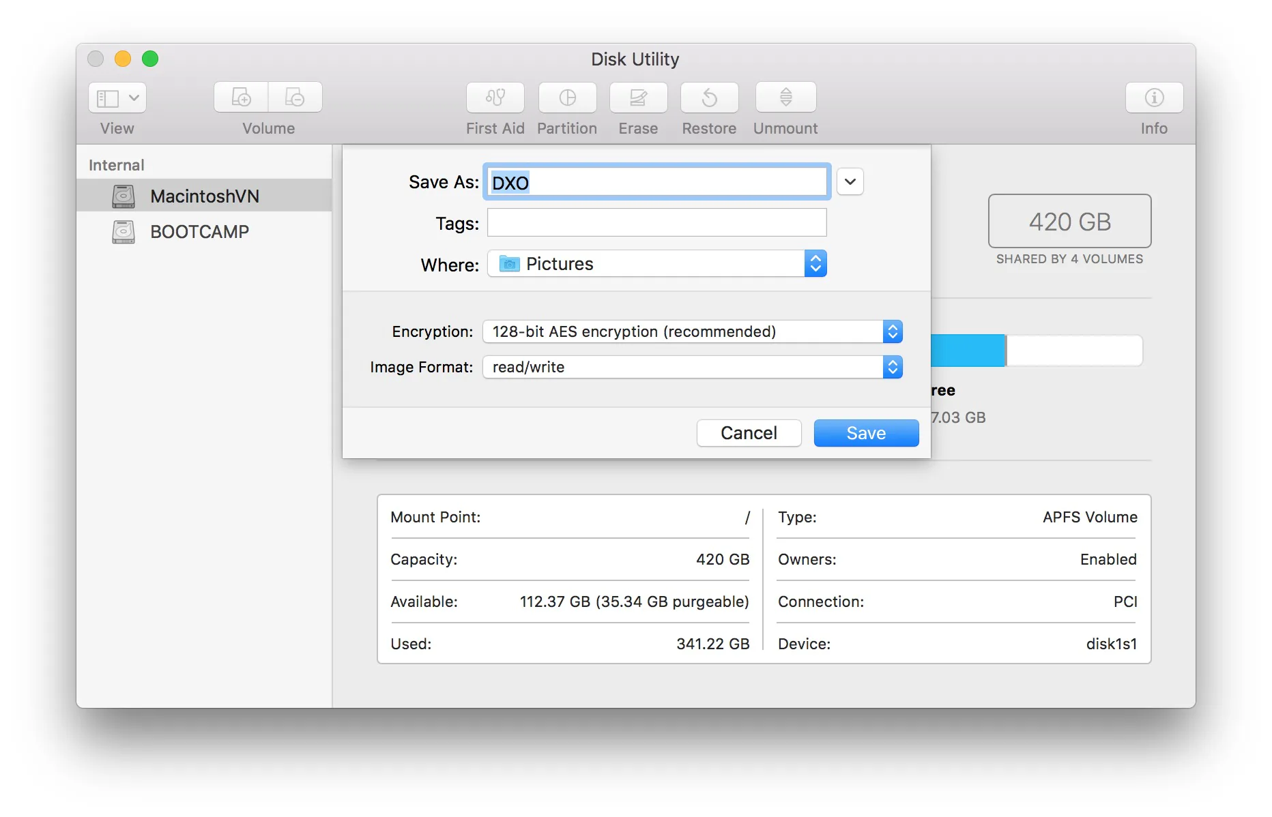1272x817 pixels.
Task: Click the SHARED BY 4 VOLUMES label
Action: coord(1069,259)
